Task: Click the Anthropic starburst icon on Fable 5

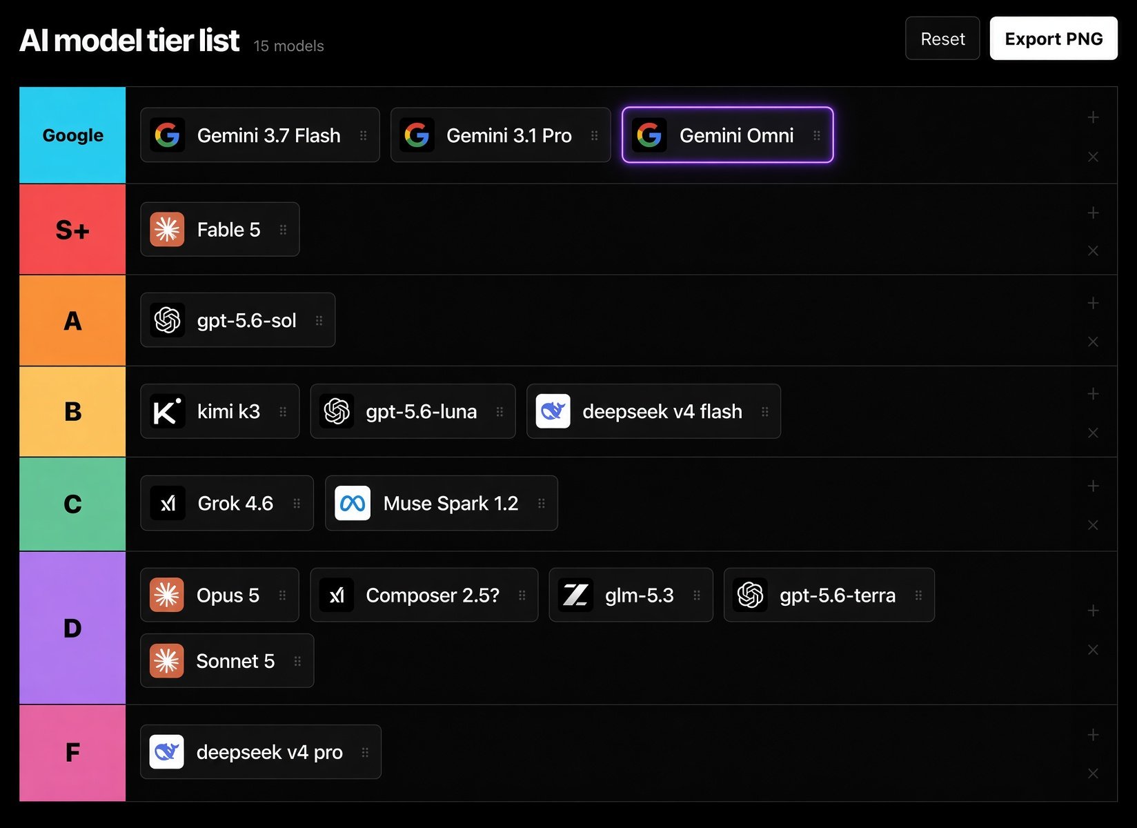Action: tap(167, 229)
